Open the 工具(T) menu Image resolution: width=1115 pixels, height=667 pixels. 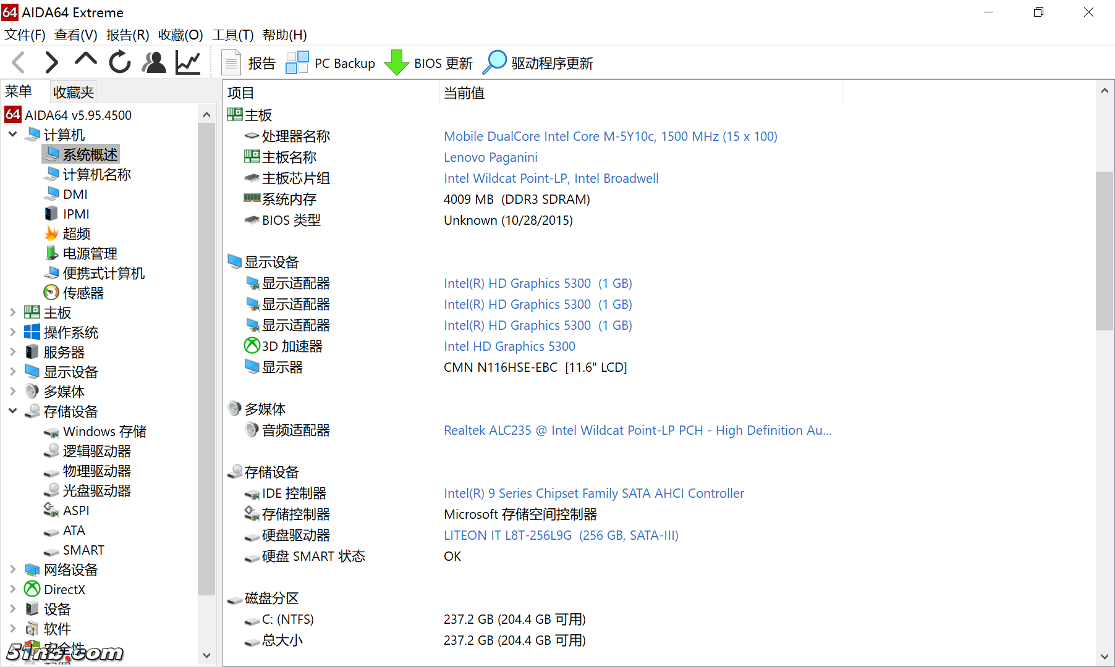click(x=233, y=35)
